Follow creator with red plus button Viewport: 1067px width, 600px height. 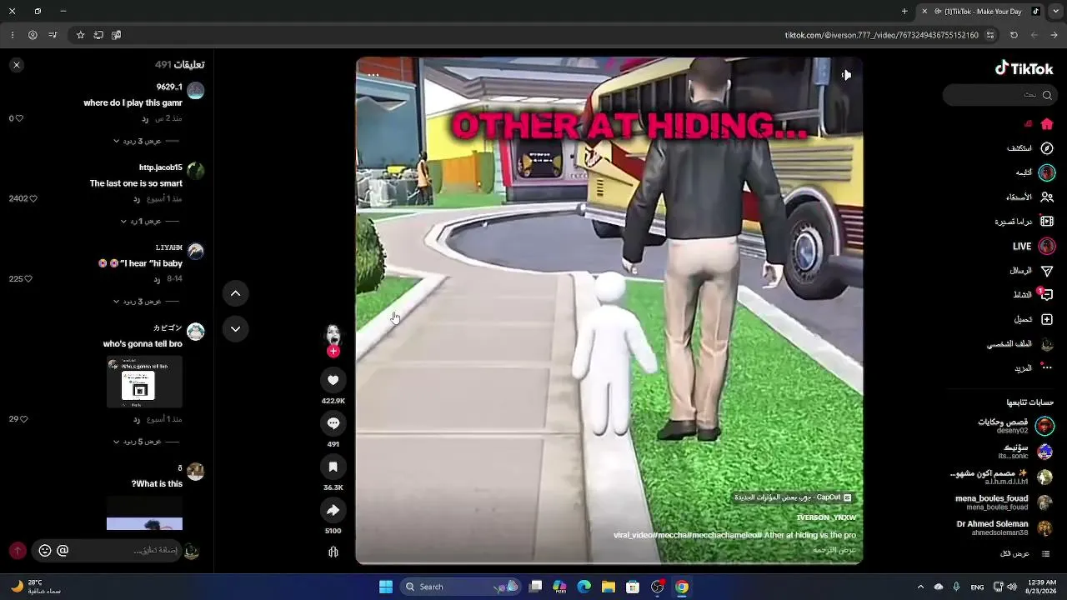point(333,352)
